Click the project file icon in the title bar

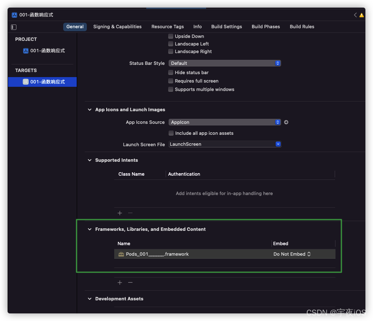(x=14, y=15)
